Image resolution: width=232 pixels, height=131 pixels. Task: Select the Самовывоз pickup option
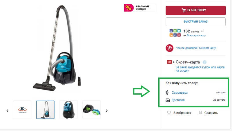coord(180,93)
